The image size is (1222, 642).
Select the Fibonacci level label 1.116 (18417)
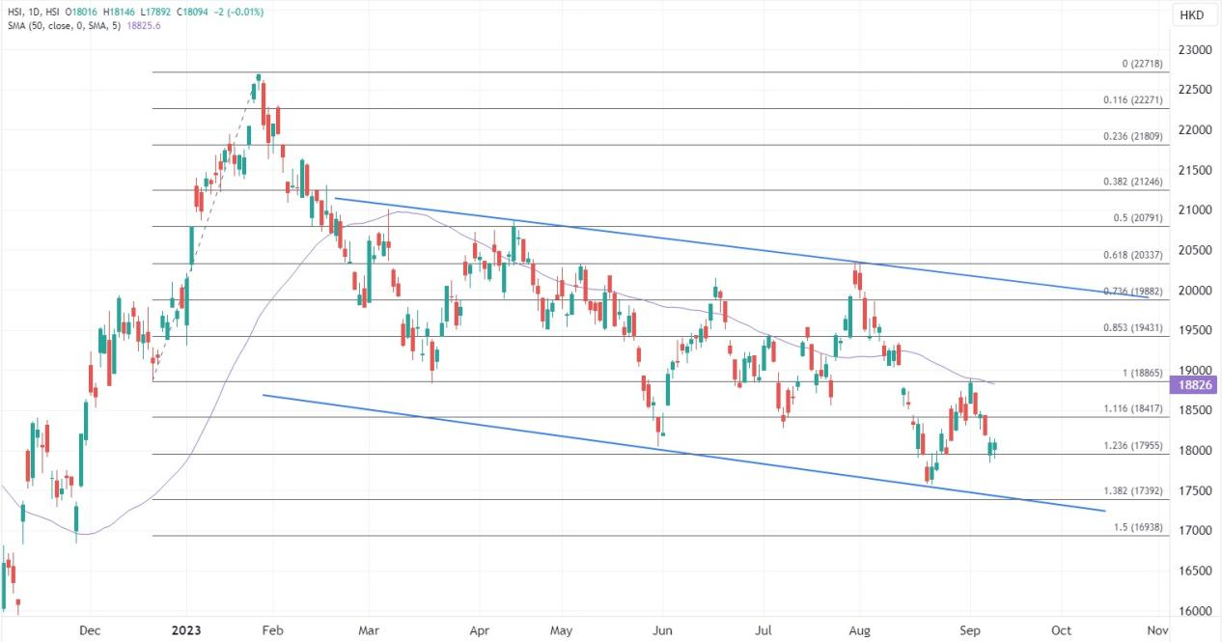(1131, 409)
